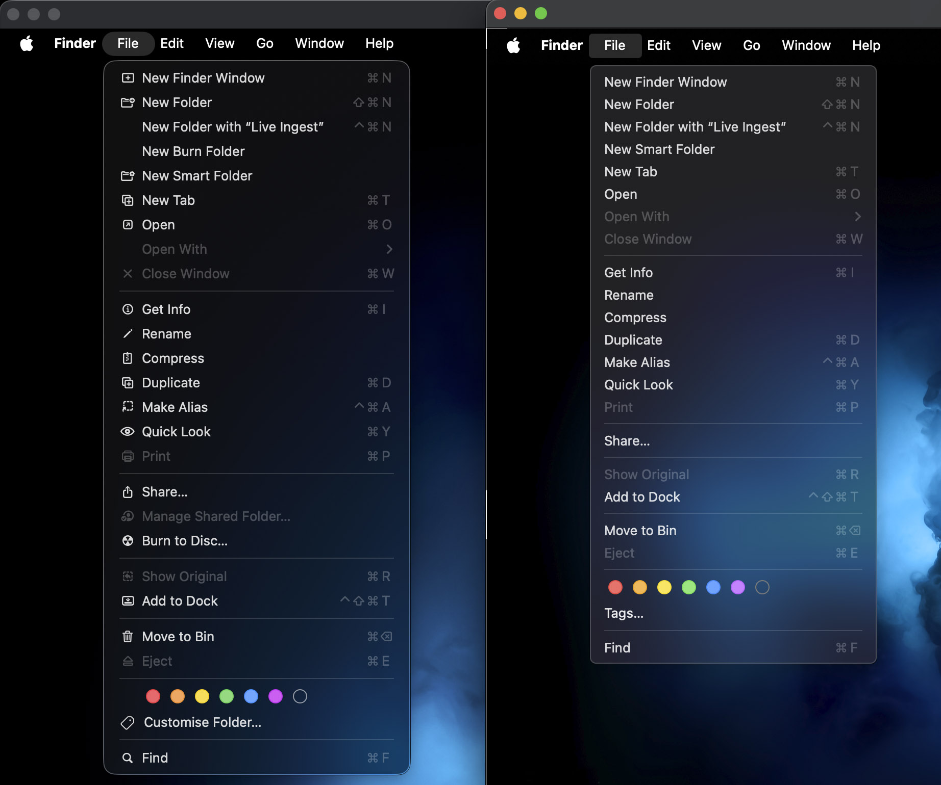The image size is (941, 785).
Task: Click the Share icon in left menu
Action: (128, 492)
